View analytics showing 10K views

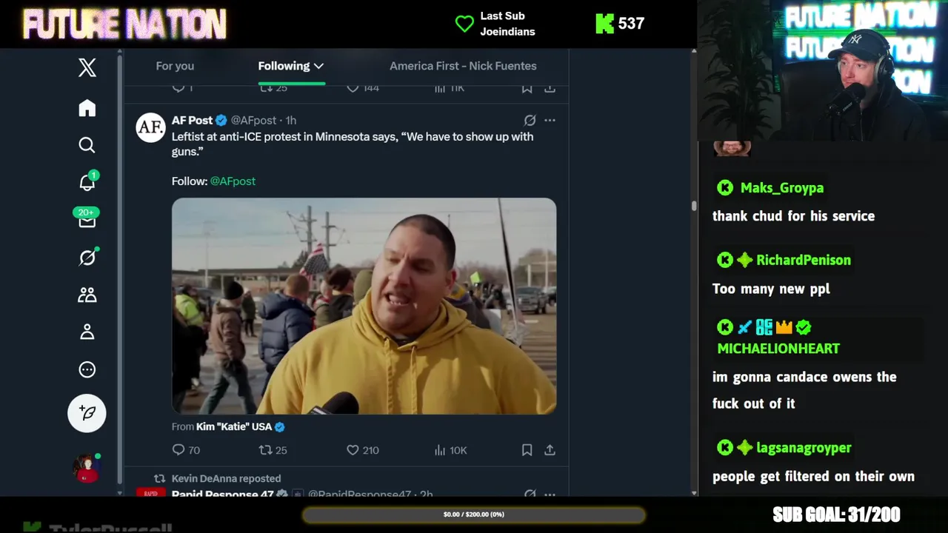click(450, 450)
